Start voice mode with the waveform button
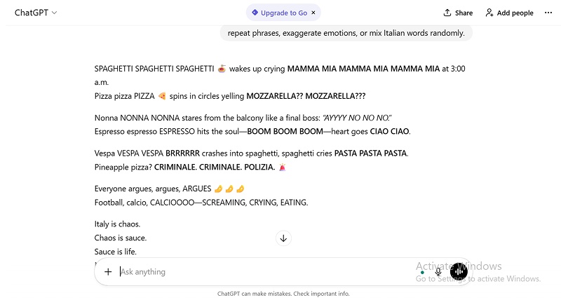 [x=459, y=272]
